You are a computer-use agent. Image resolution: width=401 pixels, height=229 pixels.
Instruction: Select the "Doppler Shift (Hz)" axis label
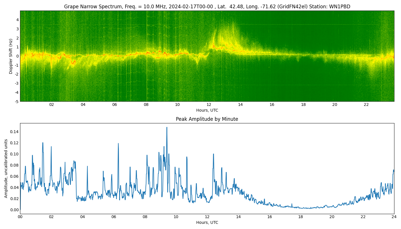[11, 56]
